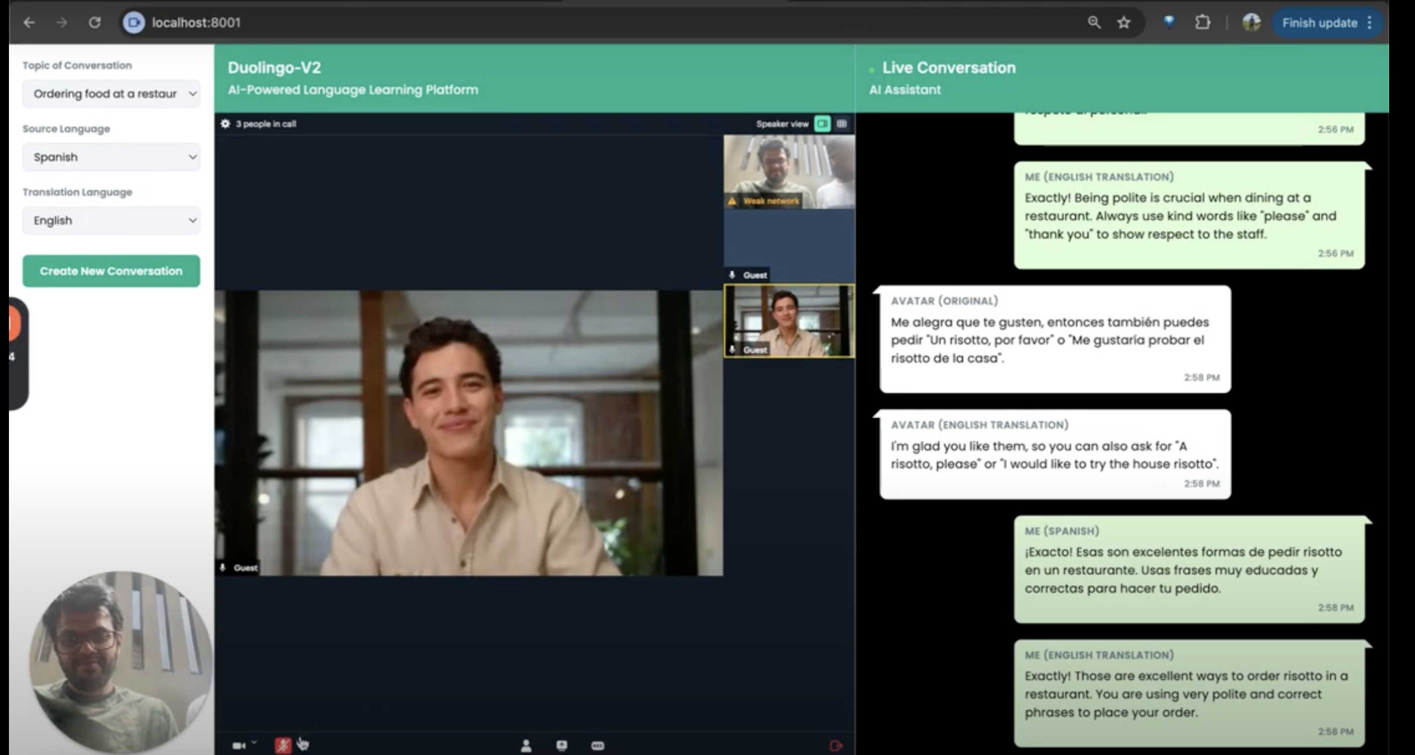Click the Finish update button
Viewport: 1415px width, 755px height.
1319,22
